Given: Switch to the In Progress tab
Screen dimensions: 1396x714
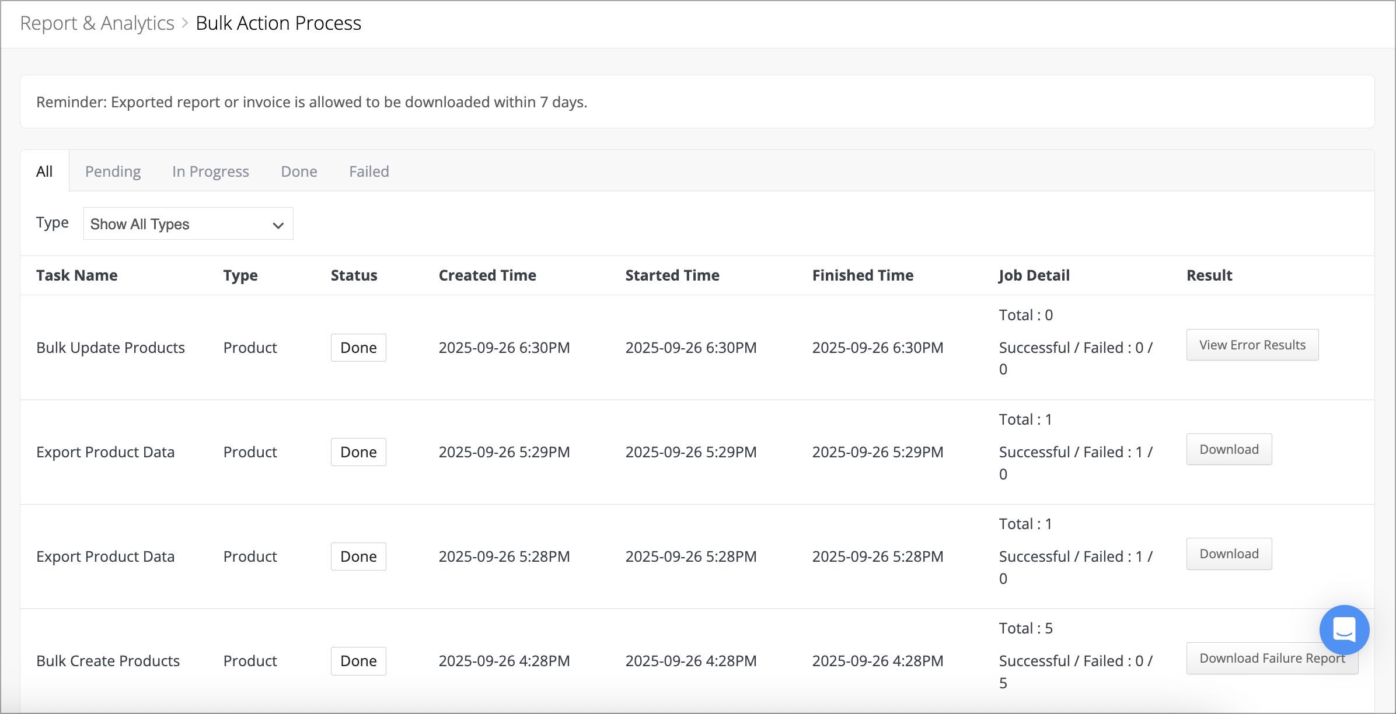Looking at the screenshot, I should 211,171.
